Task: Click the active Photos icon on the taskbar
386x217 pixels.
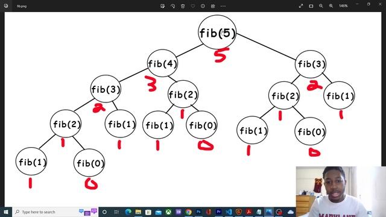Action: 269,212
